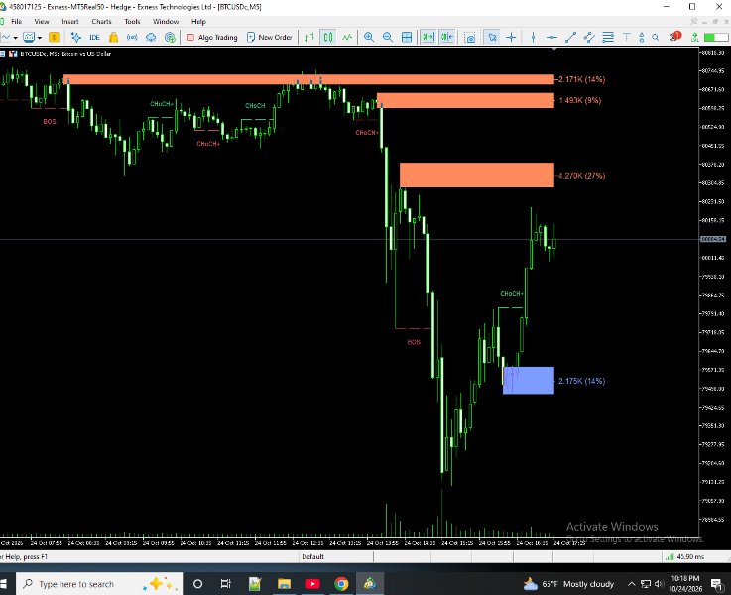Expand the Profiles dropdown arrow

(40, 38)
